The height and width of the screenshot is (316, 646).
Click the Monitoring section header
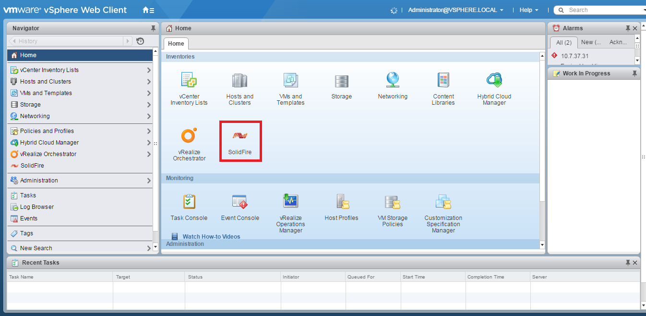pos(350,178)
